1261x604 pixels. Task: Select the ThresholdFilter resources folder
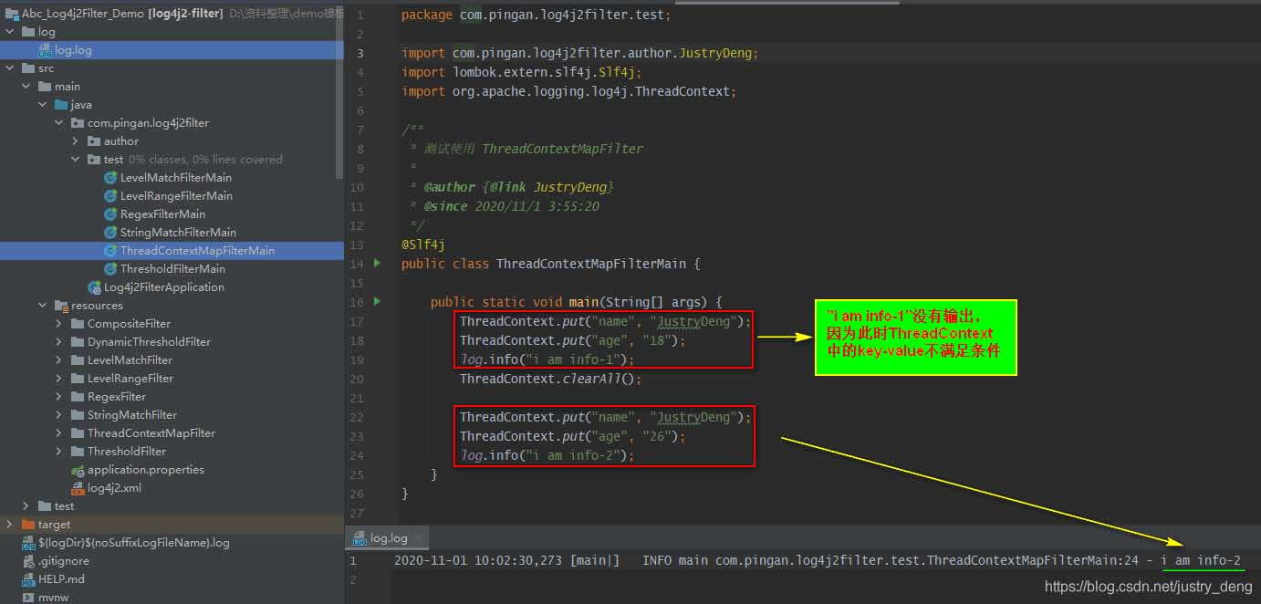point(127,452)
